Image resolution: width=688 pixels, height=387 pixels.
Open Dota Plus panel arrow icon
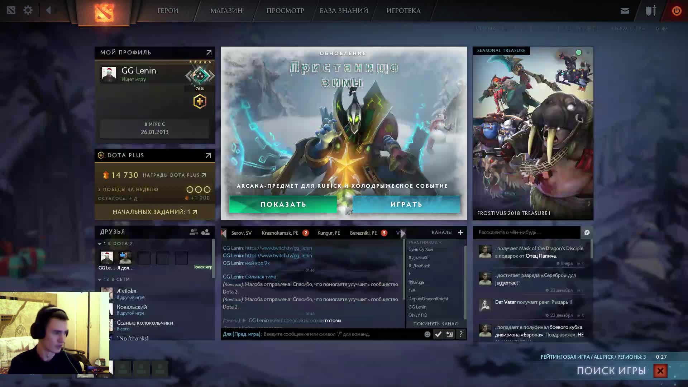click(208, 155)
